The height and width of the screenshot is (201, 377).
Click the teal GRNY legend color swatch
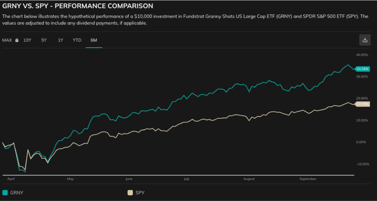(5, 193)
